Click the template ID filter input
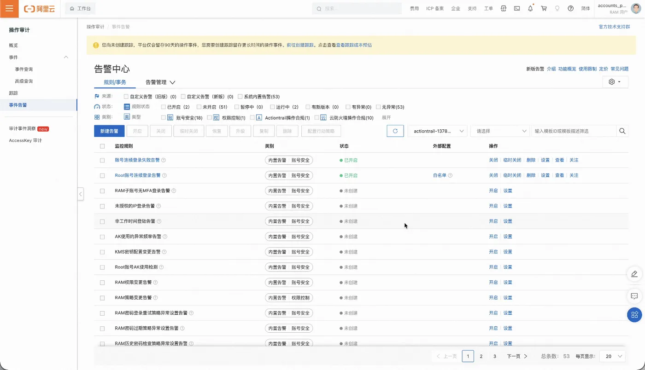Viewport: 645px width, 370px height. pyautogui.click(x=574, y=131)
